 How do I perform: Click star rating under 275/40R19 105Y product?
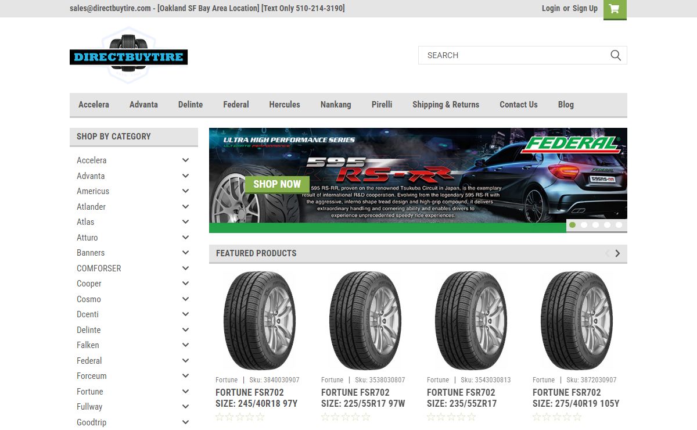[x=557, y=417]
